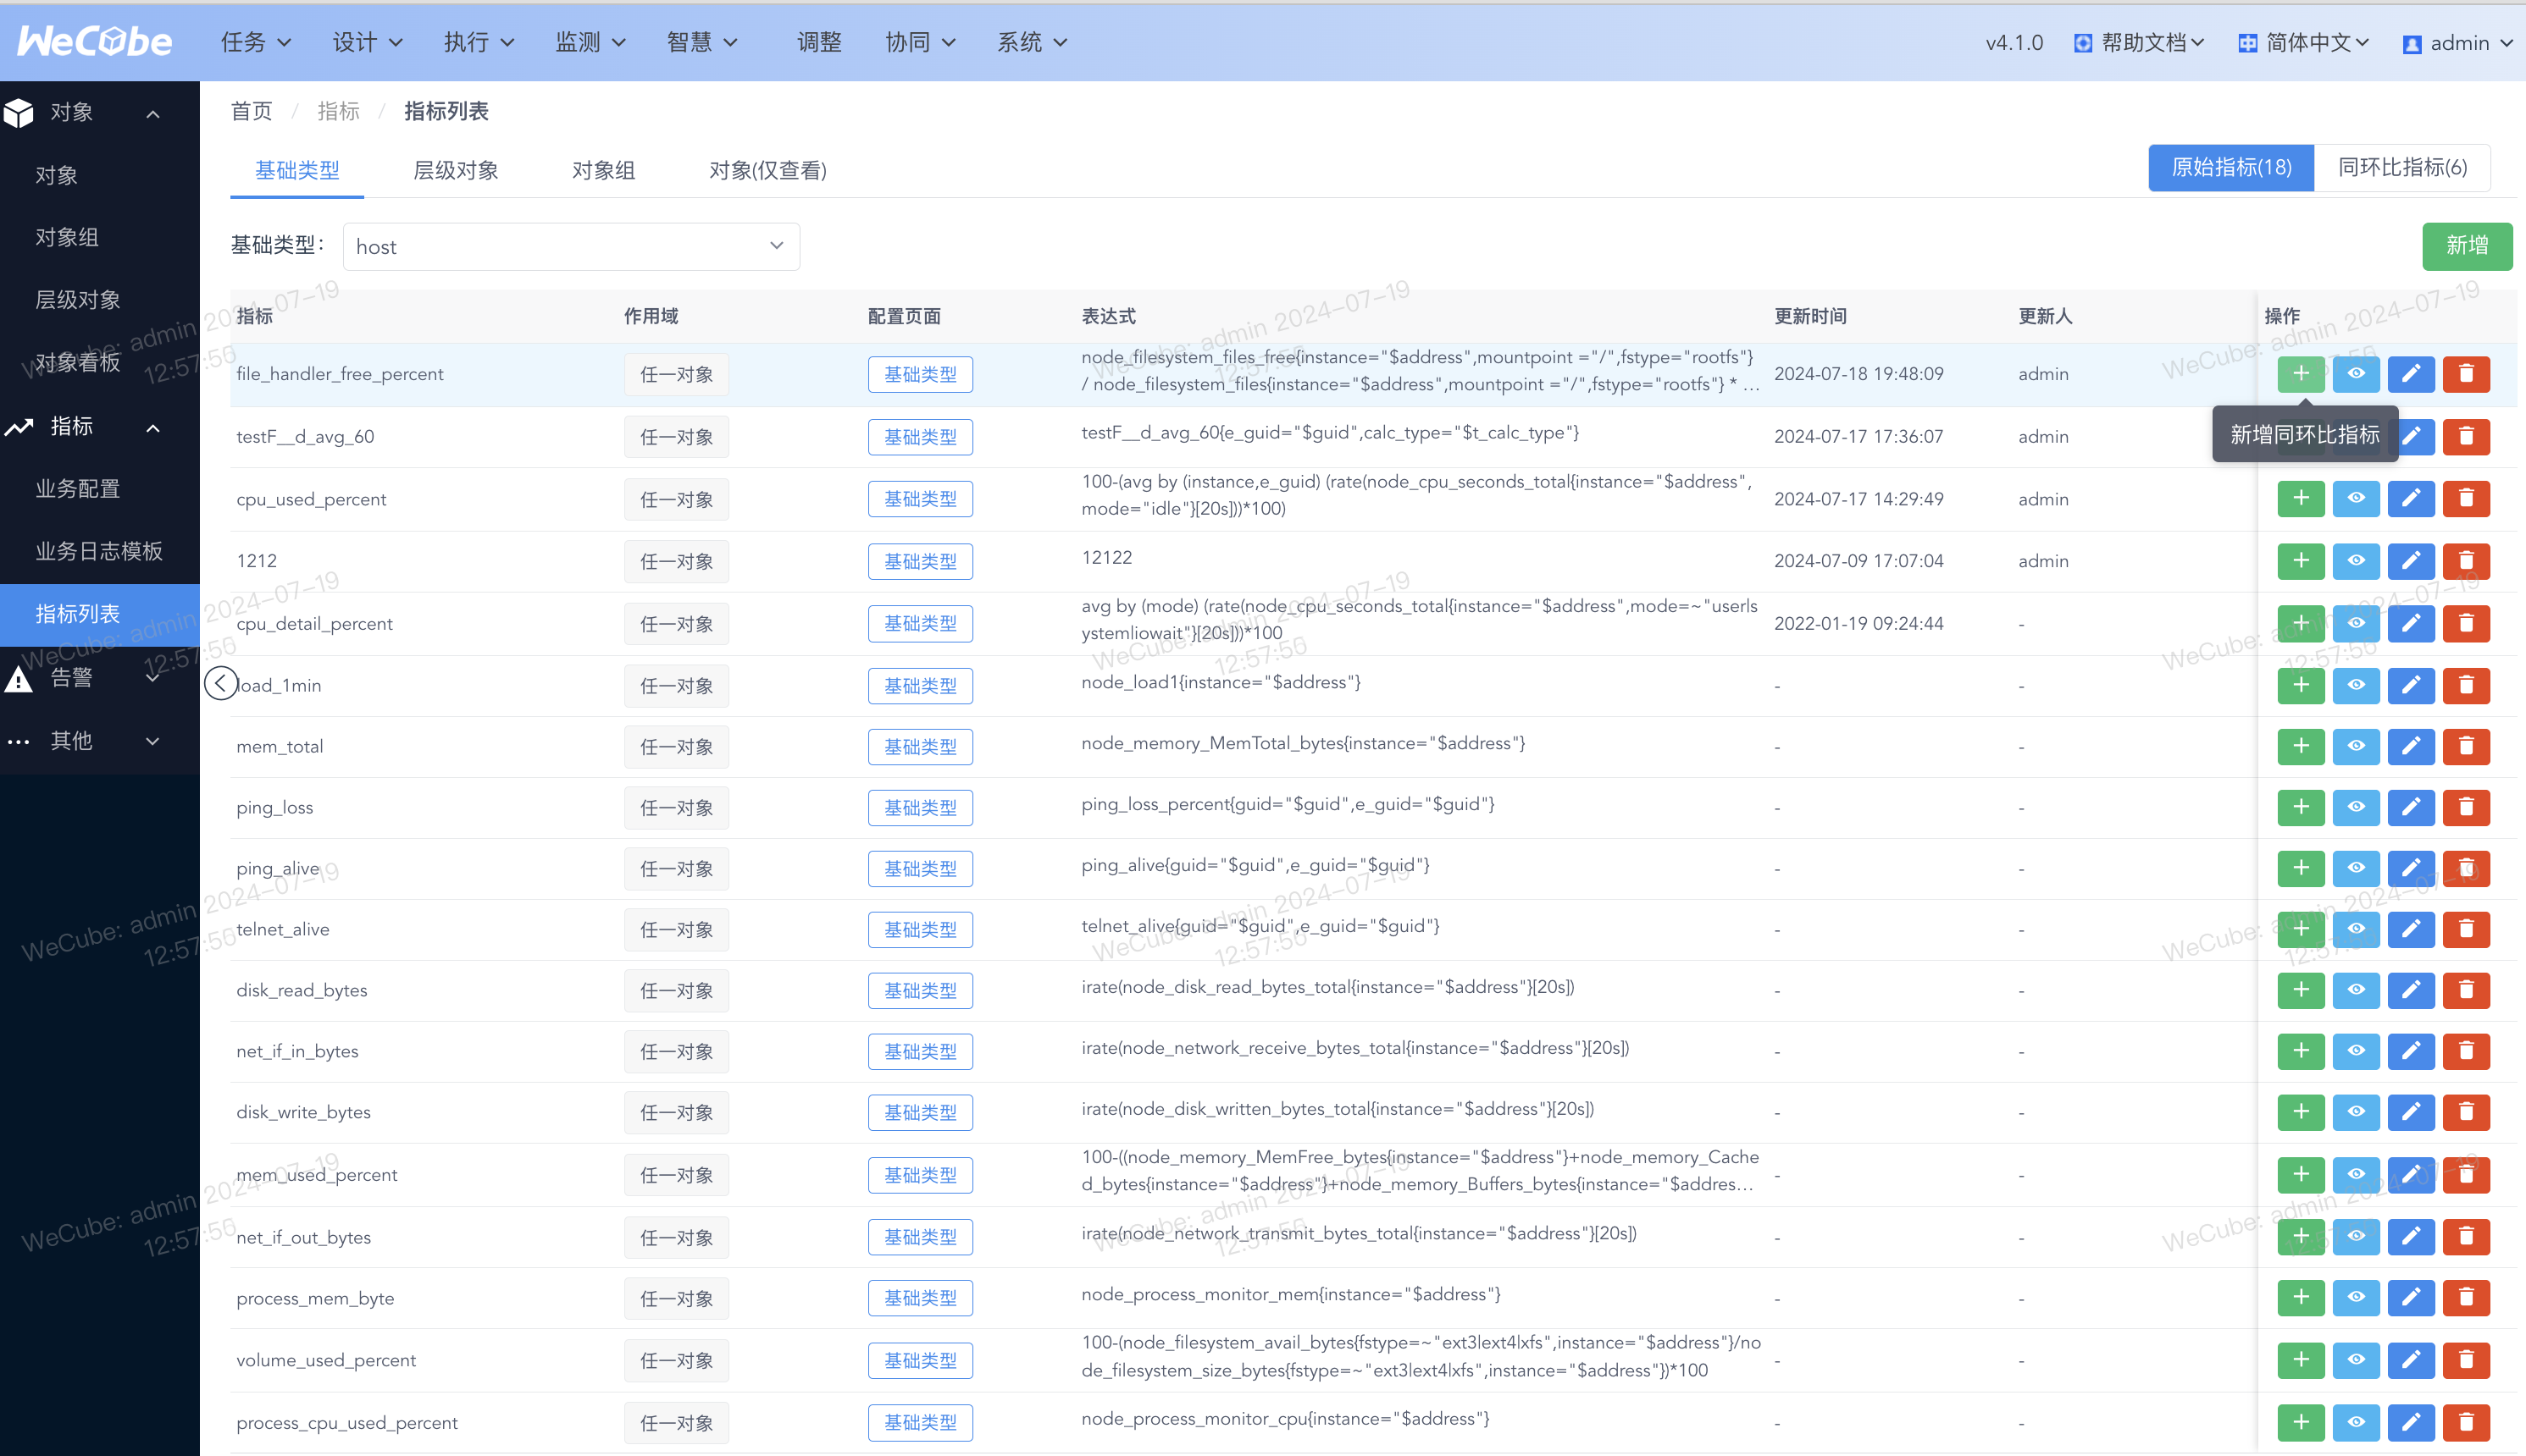Click 任一对象 tag in disk_write_bytes row
Screen dimensions: 2526x1456
pyautogui.click(x=676, y=1112)
